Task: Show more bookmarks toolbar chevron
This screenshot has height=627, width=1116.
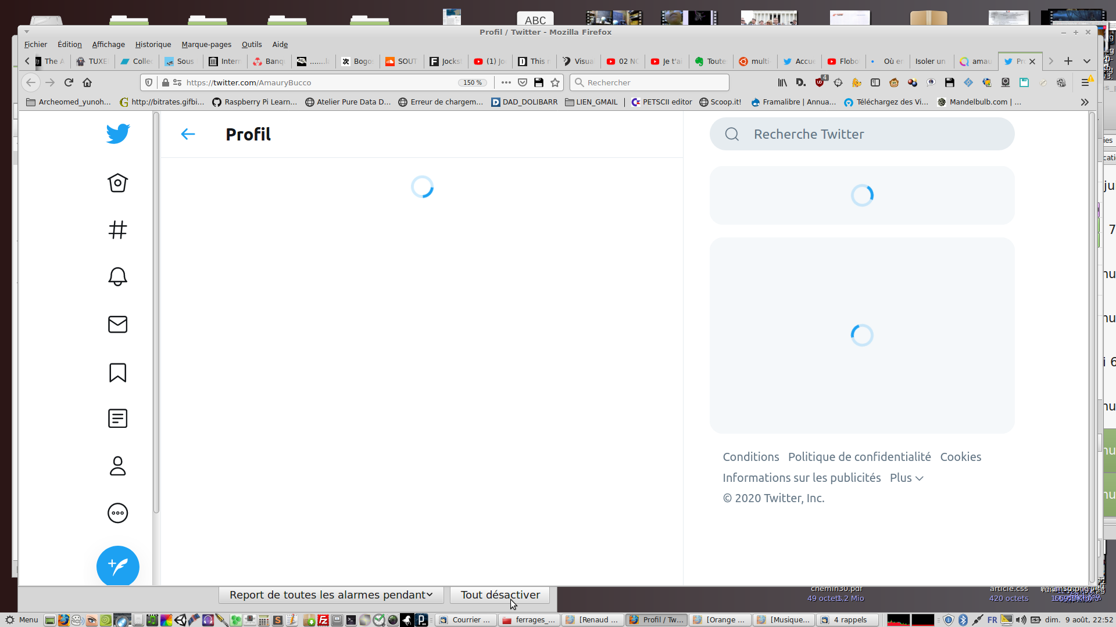Action: pyautogui.click(x=1085, y=102)
